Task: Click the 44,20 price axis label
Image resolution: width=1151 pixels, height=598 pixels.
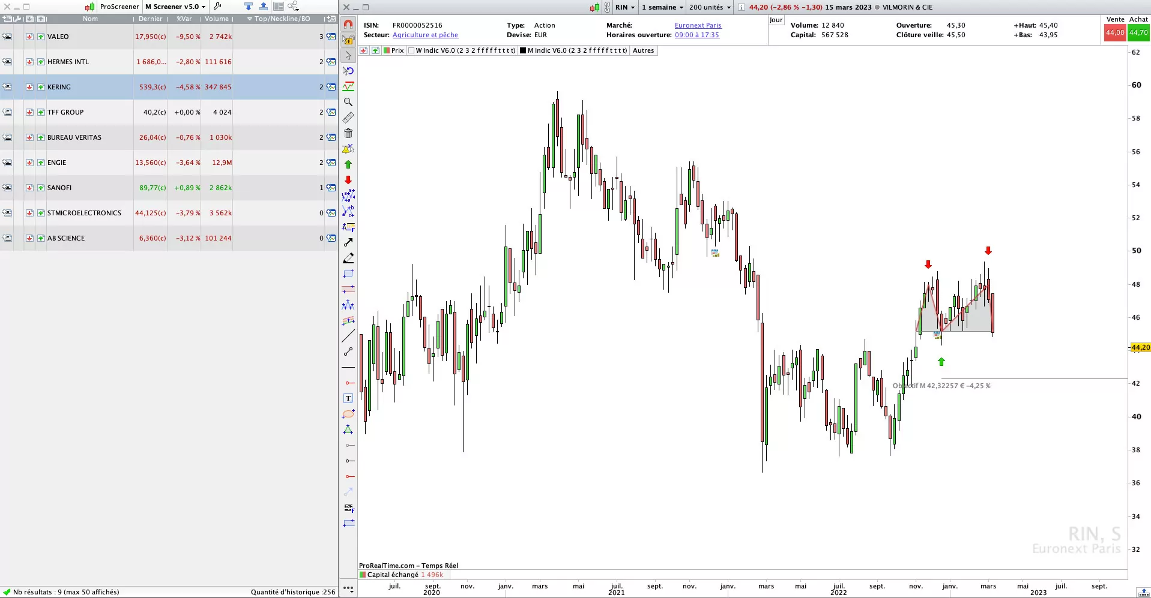Action: (x=1140, y=347)
